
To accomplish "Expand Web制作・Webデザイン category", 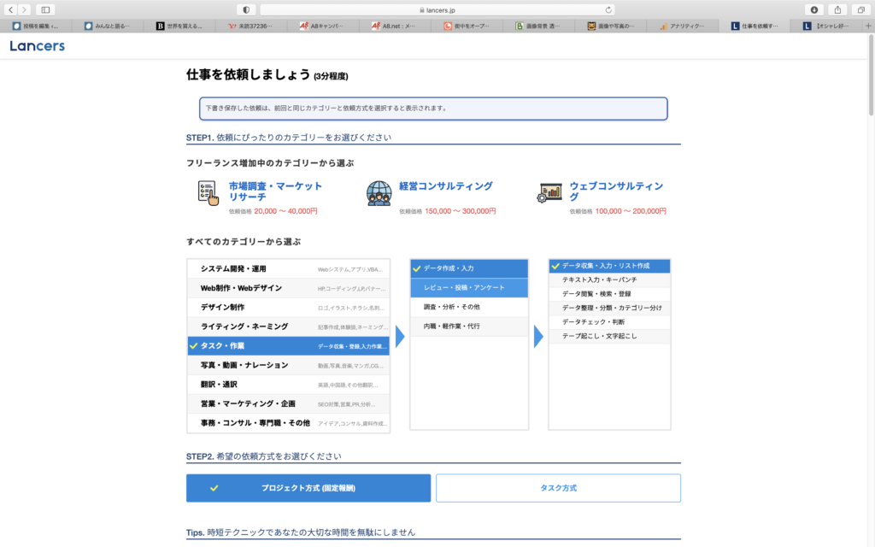I will coord(288,288).
